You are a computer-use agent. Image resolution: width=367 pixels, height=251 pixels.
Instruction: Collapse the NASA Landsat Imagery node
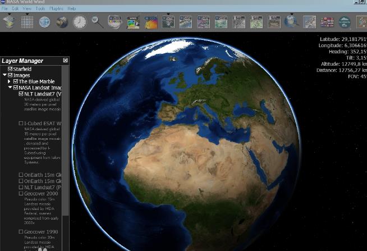tap(10, 88)
